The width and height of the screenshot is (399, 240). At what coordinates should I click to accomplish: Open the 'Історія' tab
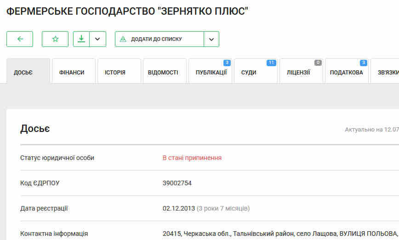tap(115, 72)
